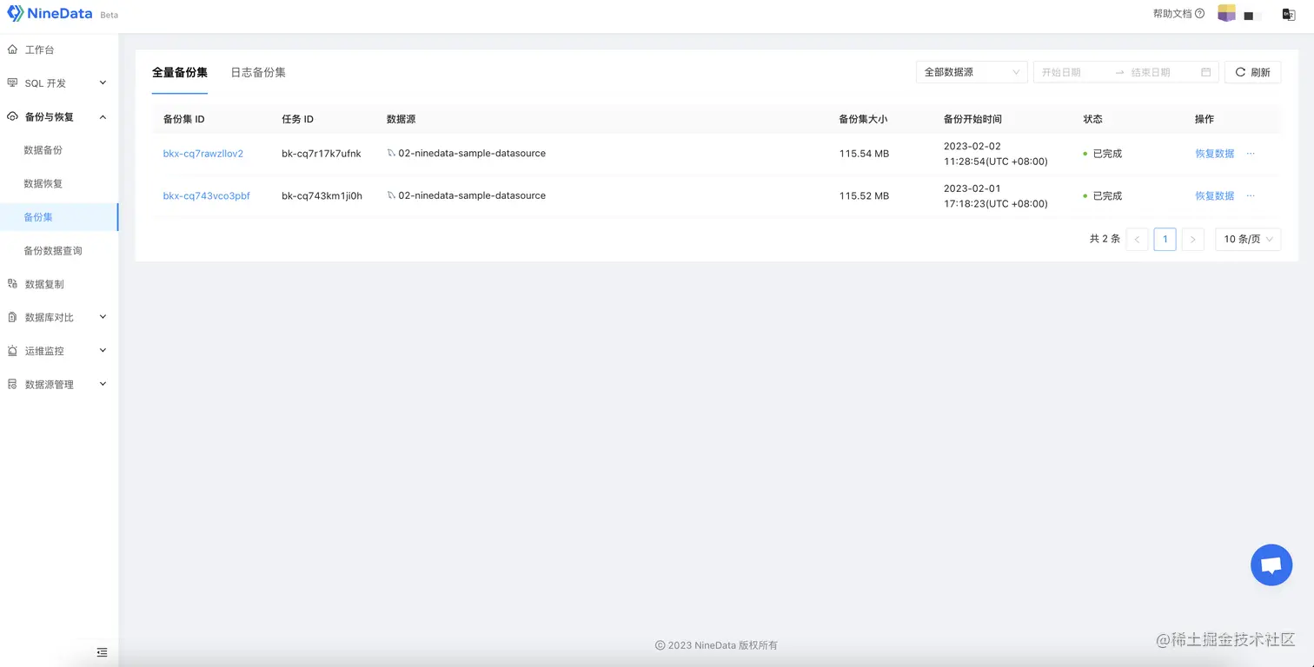
Task: Click the 备份集 ID column header
Action: pos(184,119)
